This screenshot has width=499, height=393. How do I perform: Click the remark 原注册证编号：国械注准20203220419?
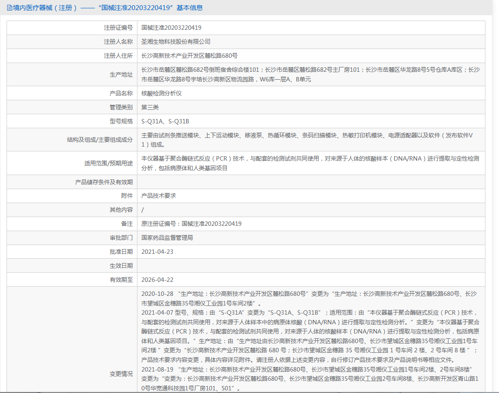tap(191, 224)
